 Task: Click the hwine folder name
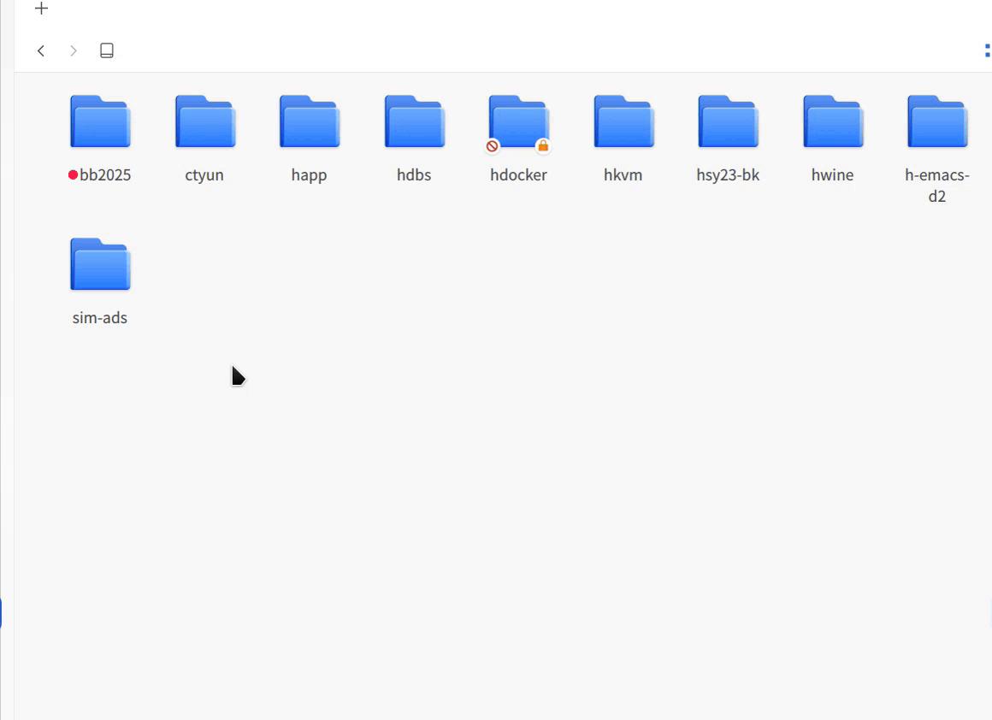click(x=833, y=175)
